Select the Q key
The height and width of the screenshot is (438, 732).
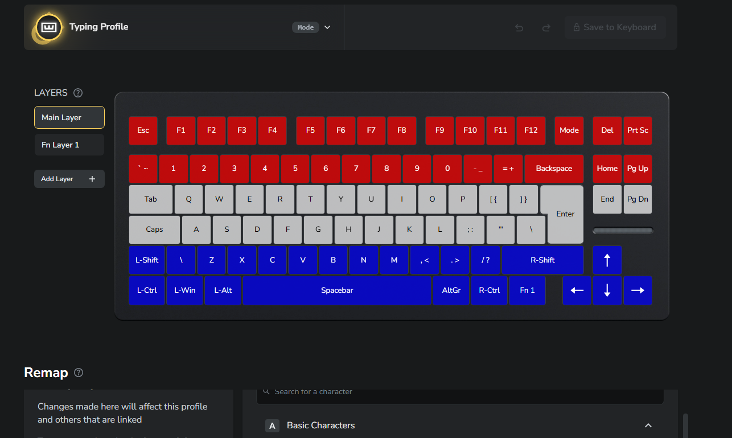(189, 199)
